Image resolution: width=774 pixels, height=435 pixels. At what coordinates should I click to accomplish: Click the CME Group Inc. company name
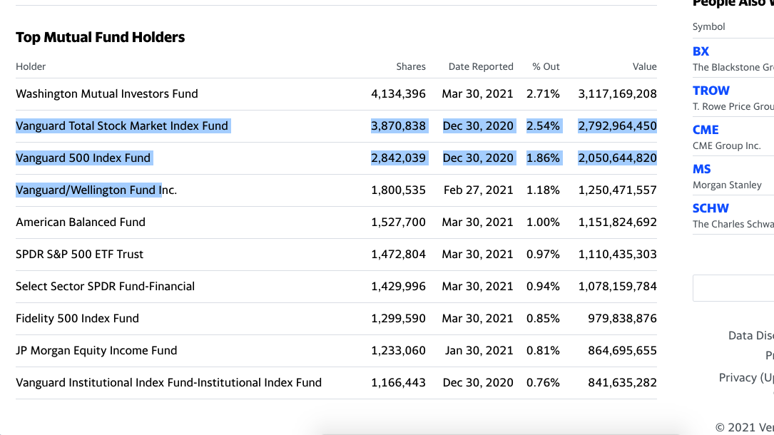(x=727, y=145)
